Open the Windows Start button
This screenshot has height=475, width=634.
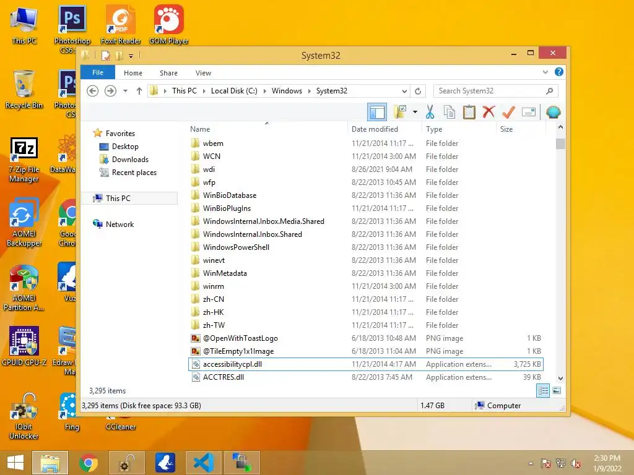(x=15, y=463)
